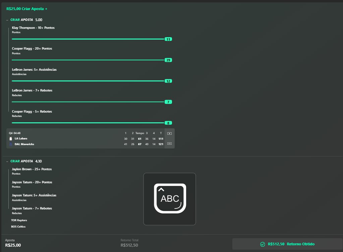Click the Mavericks first quarter score 41
Image resolution: width=343 pixels, height=252 pixels.
125,144
